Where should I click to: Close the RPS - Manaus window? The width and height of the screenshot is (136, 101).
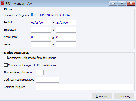coord(131,3)
